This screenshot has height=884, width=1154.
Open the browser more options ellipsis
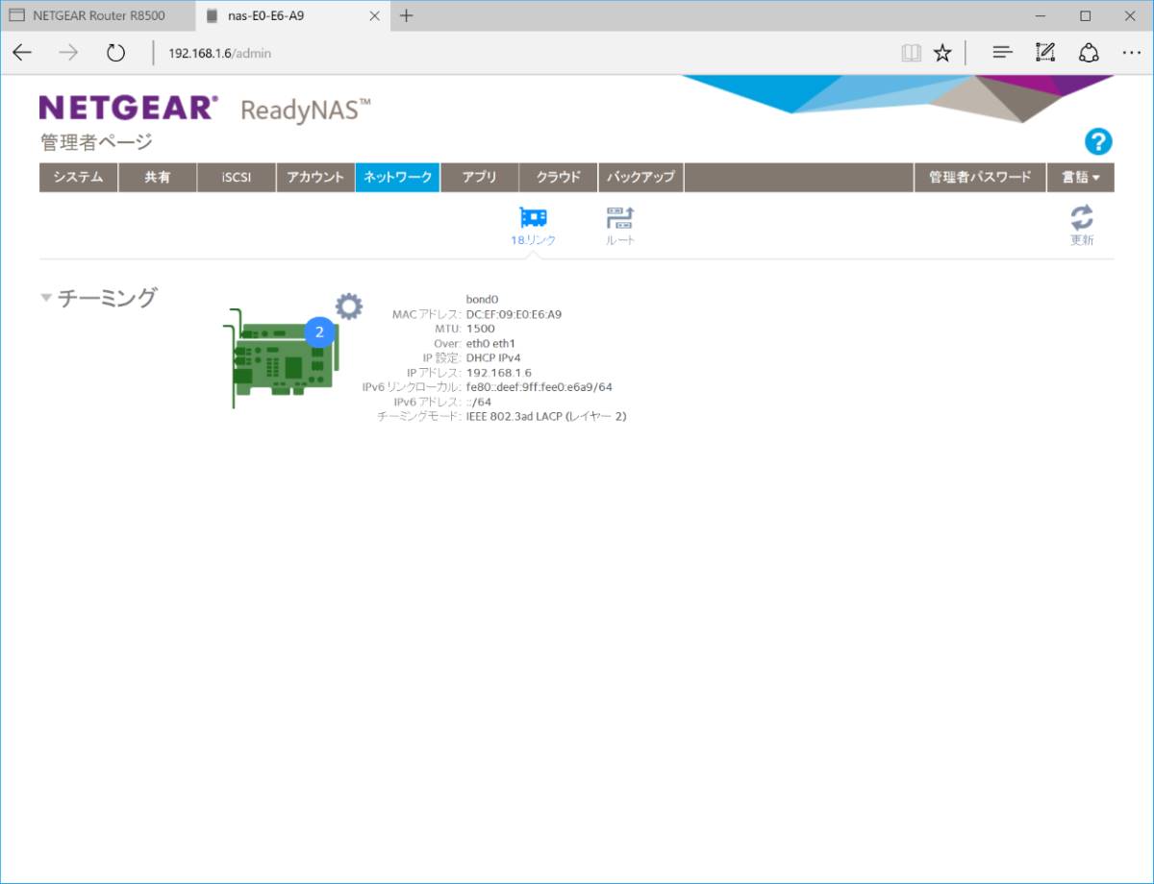1131,53
